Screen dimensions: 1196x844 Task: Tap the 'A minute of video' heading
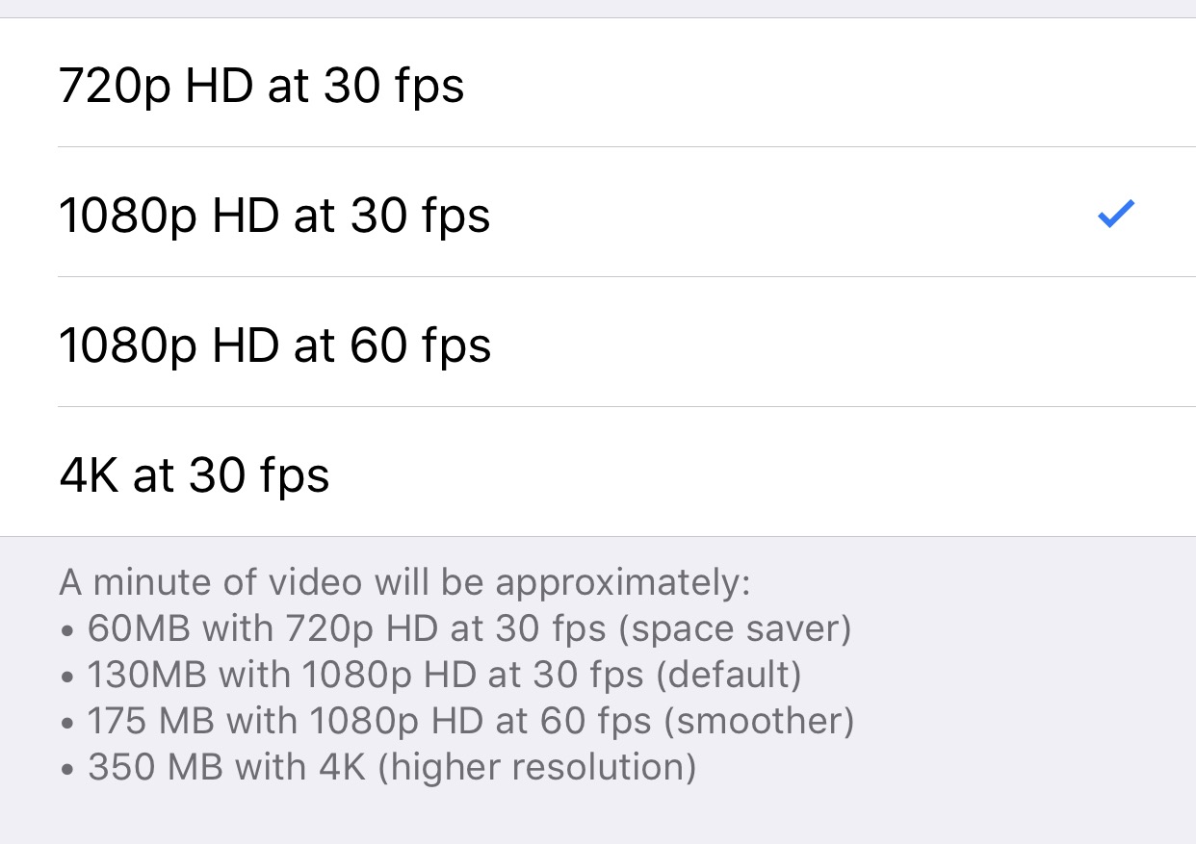(x=404, y=582)
